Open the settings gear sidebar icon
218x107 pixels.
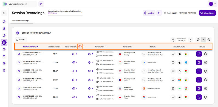4,63
